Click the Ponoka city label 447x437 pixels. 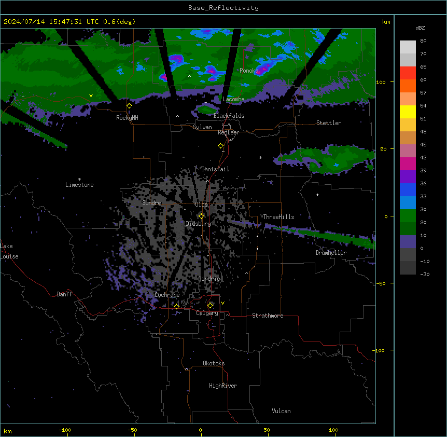[249, 71]
